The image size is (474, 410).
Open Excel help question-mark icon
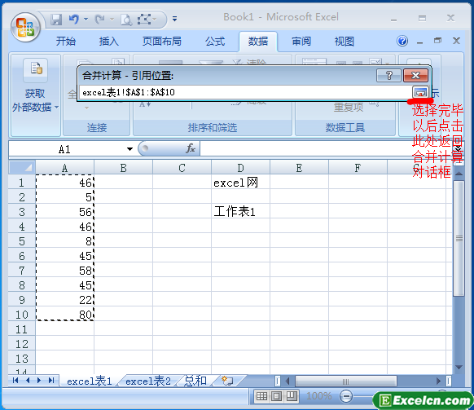click(x=402, y=41)
